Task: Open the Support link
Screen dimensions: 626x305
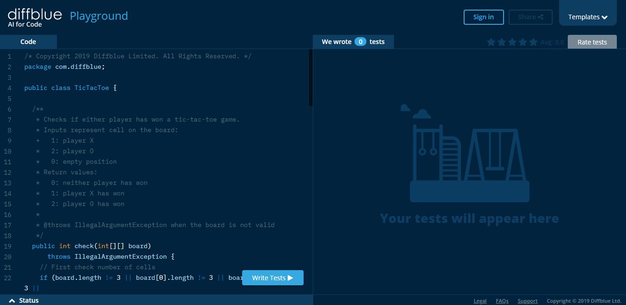Action: tap(527, 300)
